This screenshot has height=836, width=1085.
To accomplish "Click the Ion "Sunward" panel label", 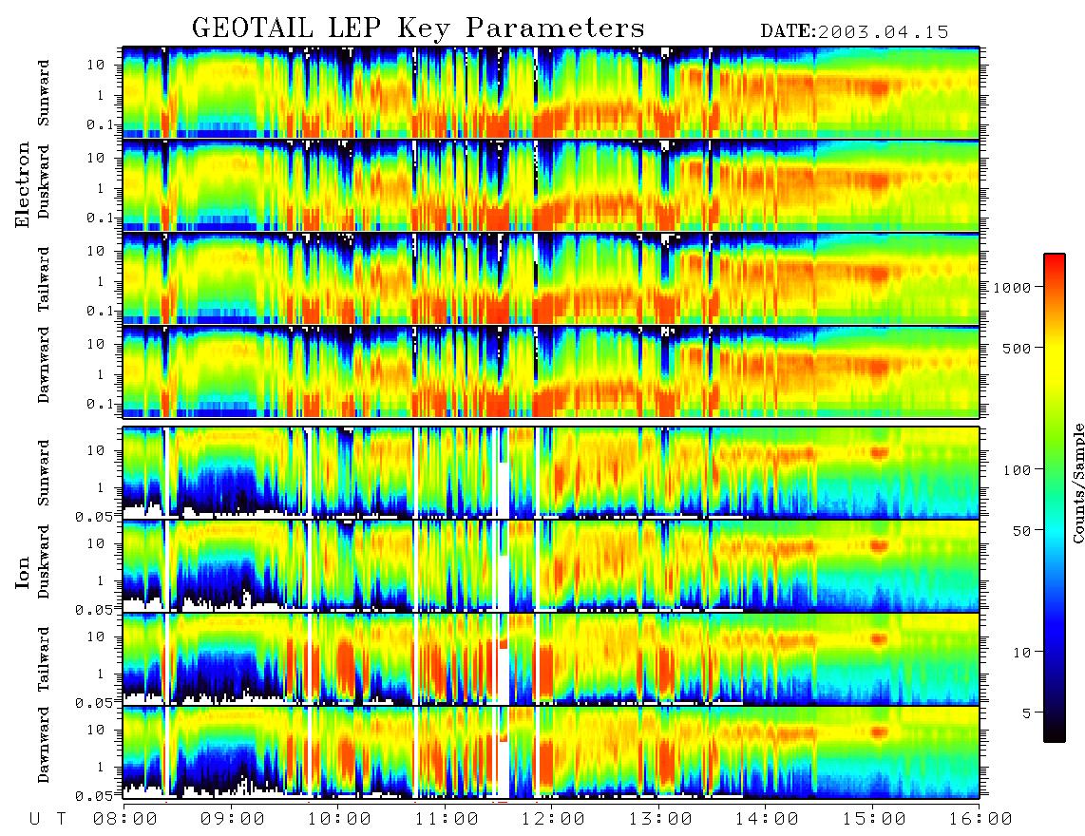I will [x=44, y=472].
